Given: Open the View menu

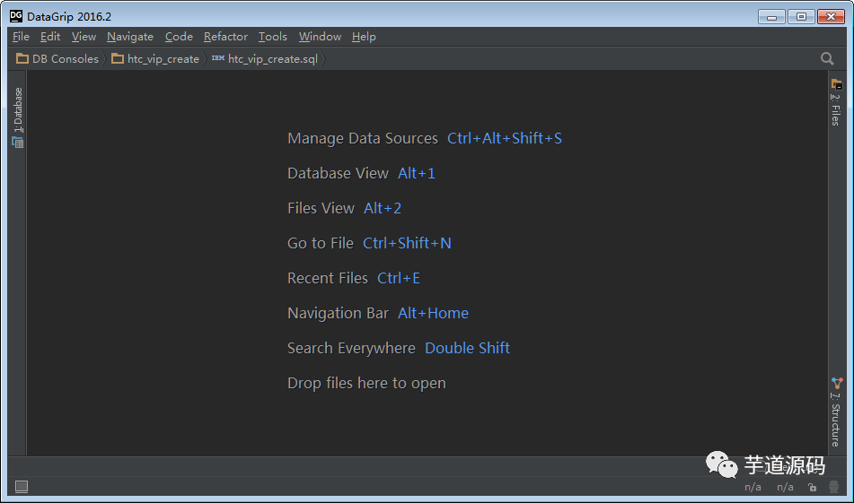Looking at the screenshot, I should coord(84,37).
